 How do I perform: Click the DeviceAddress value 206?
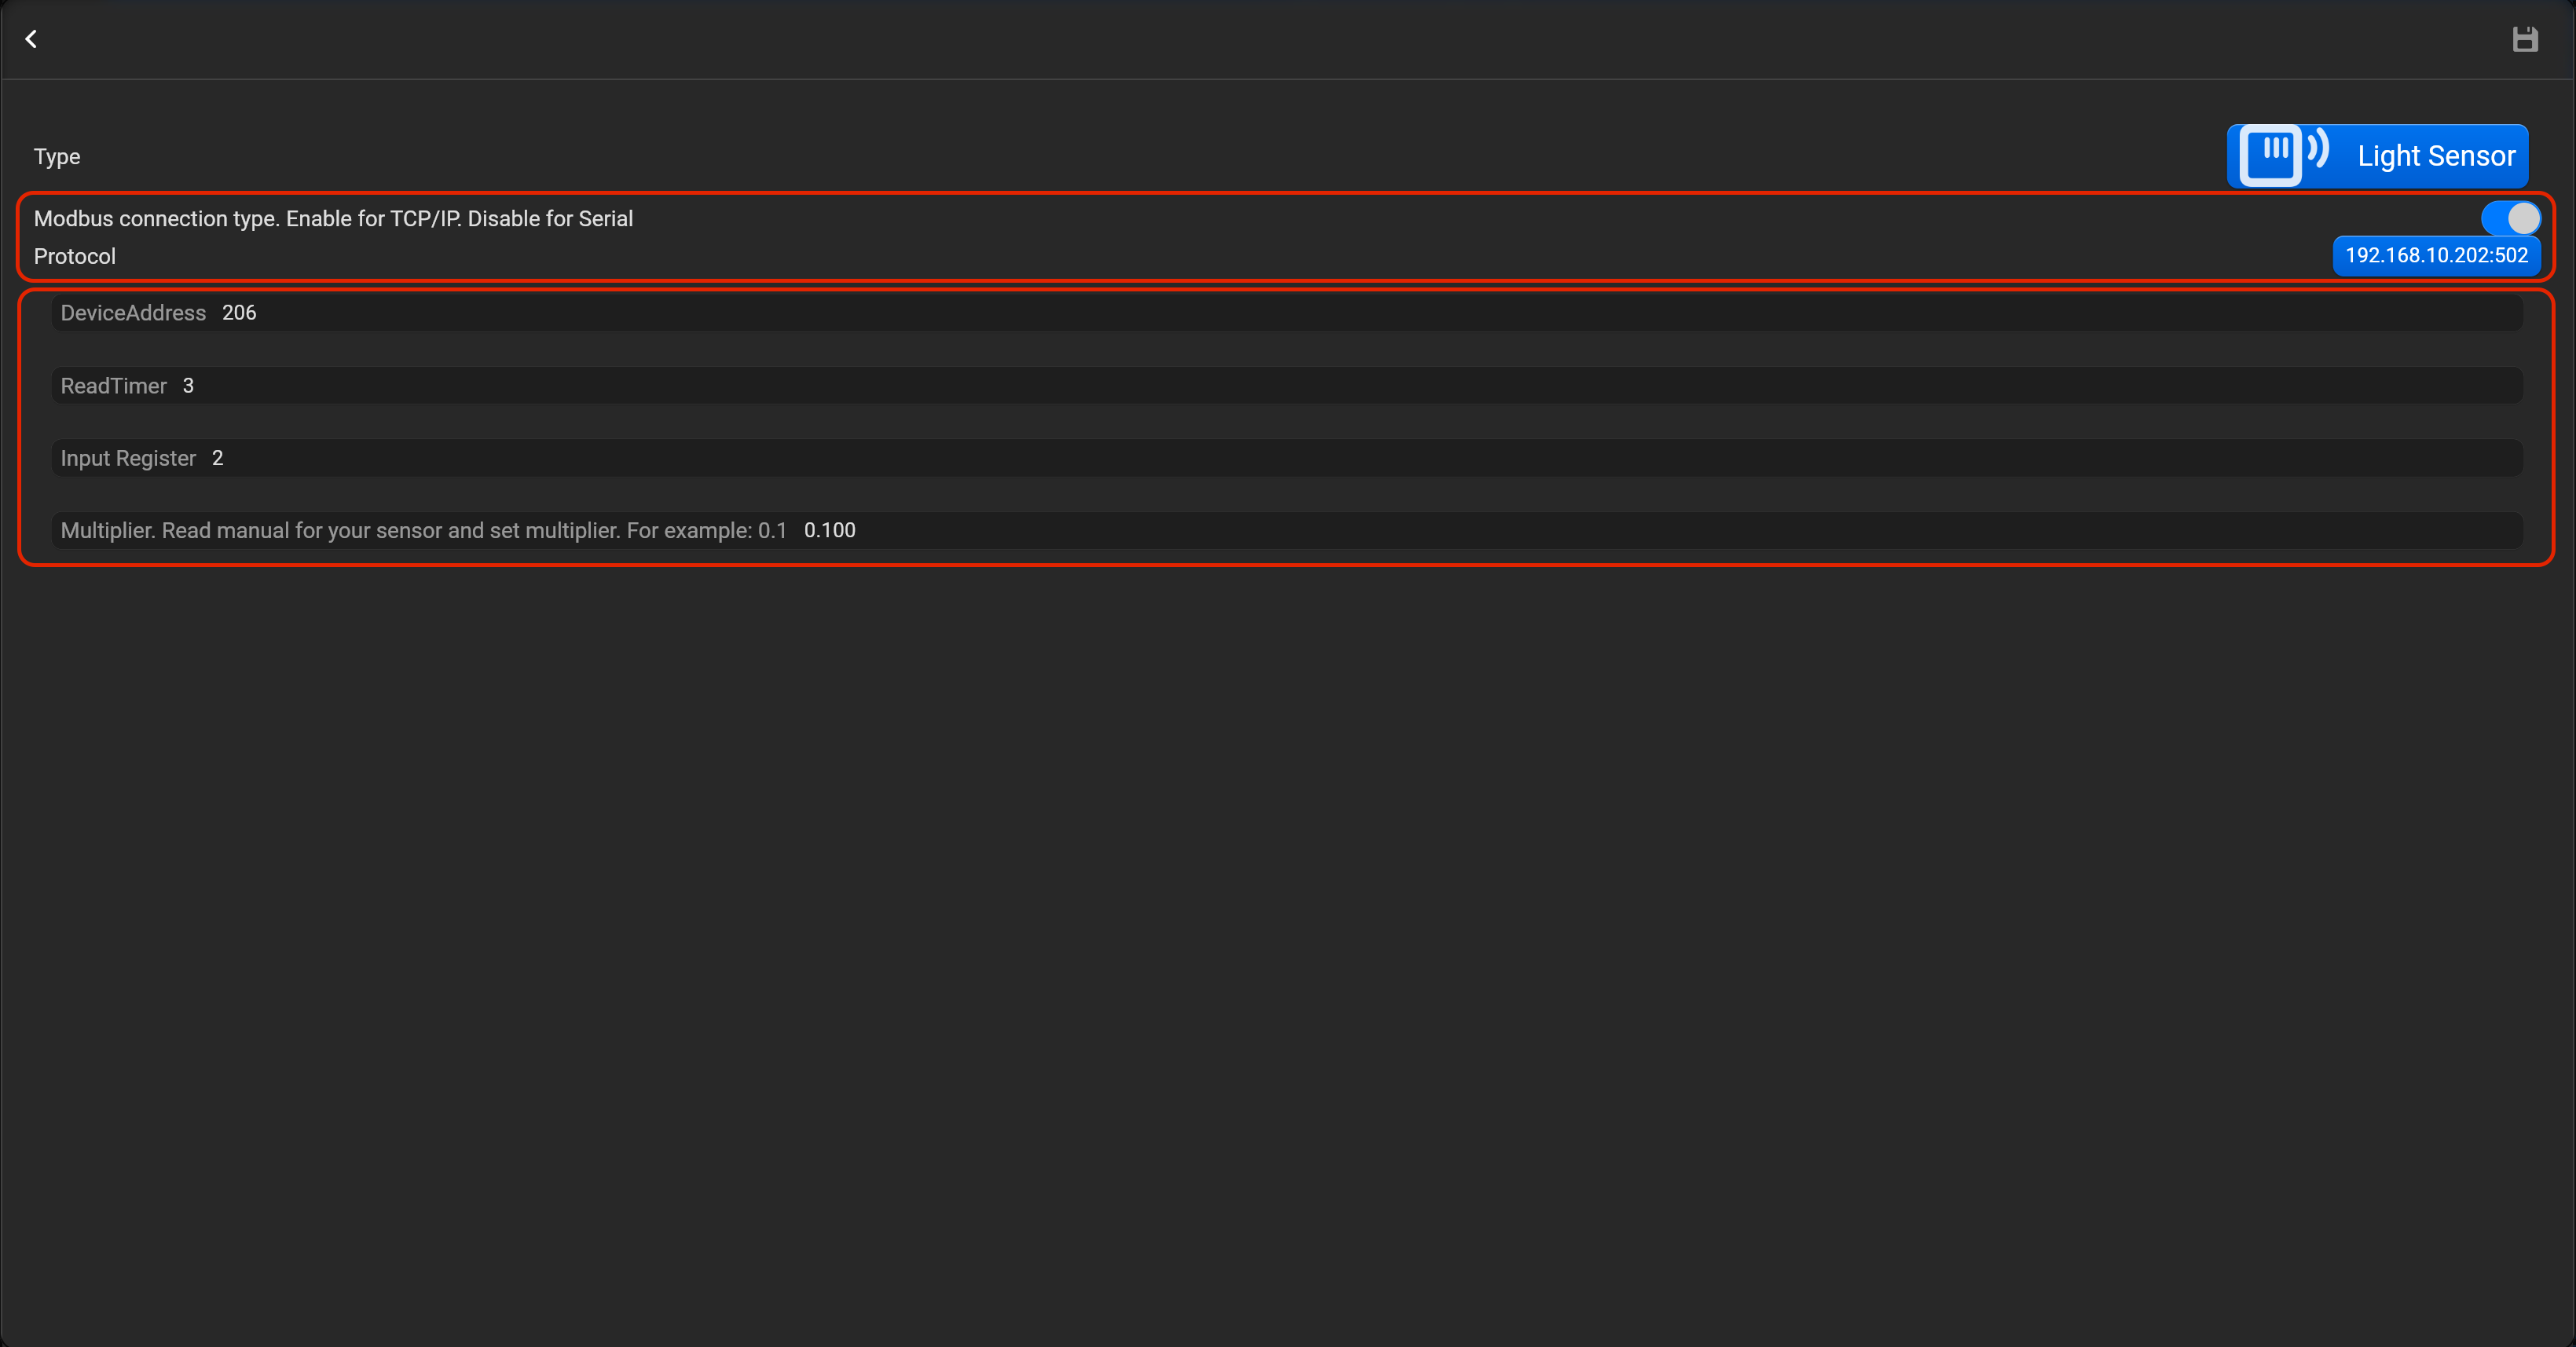click(239, 313)
